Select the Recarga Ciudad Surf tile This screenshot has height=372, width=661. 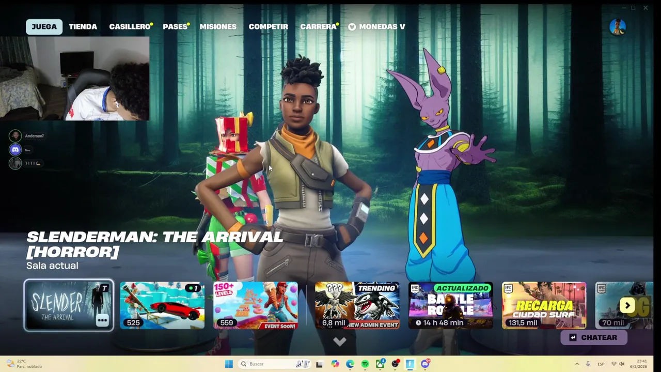click(544, 305)
